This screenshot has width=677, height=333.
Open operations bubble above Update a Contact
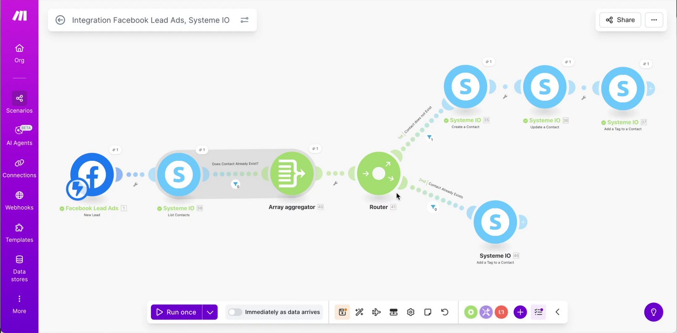pyautogui.click(x=568, y=62)
